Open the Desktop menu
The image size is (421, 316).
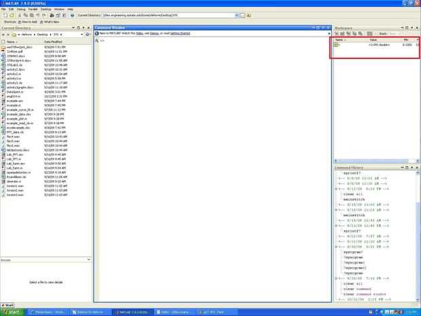pyautogui.click(x=45, y=9)
